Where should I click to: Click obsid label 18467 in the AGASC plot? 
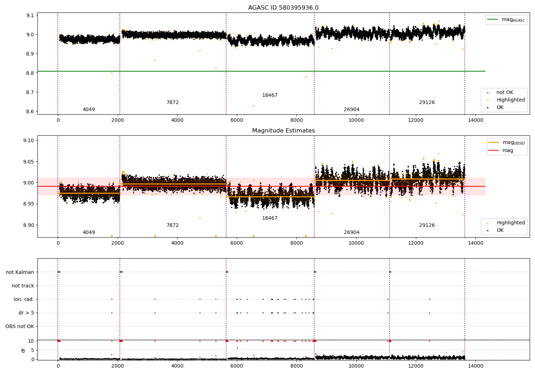(x=270, y=95)
